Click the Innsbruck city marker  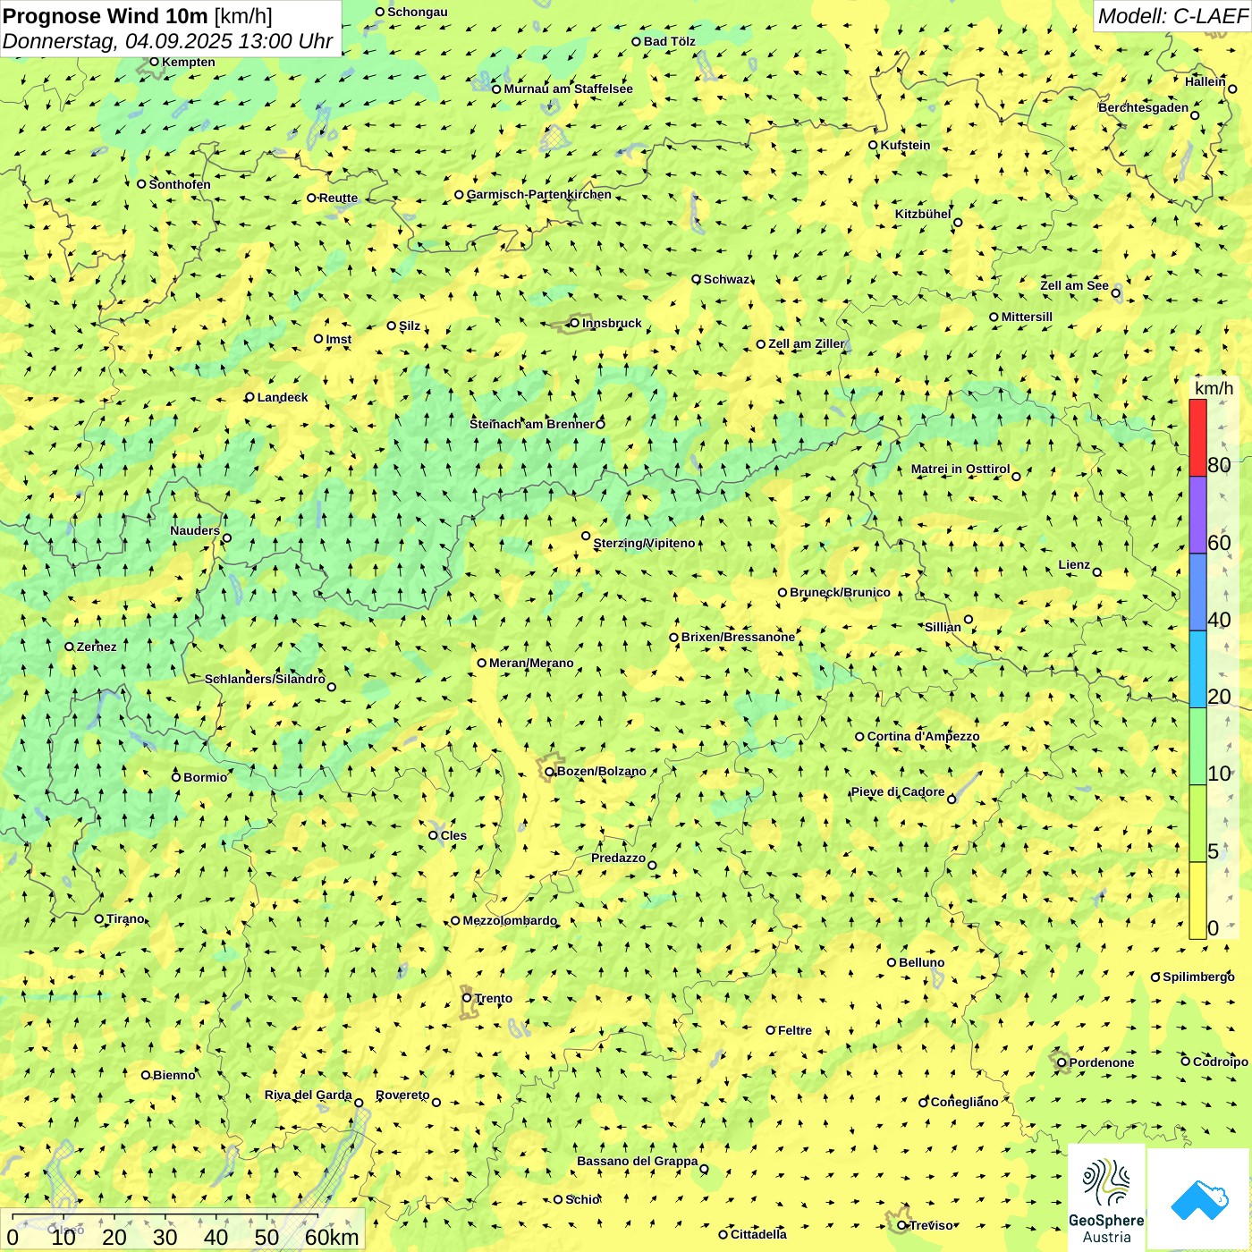point(574,323)
